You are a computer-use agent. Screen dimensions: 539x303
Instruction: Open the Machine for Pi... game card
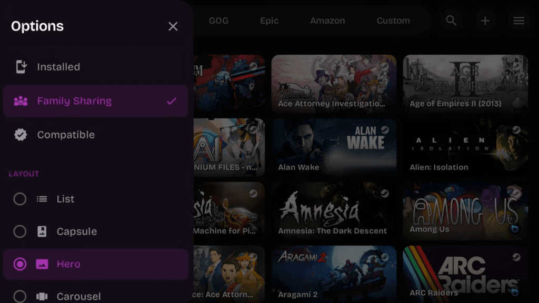point(229,211)
